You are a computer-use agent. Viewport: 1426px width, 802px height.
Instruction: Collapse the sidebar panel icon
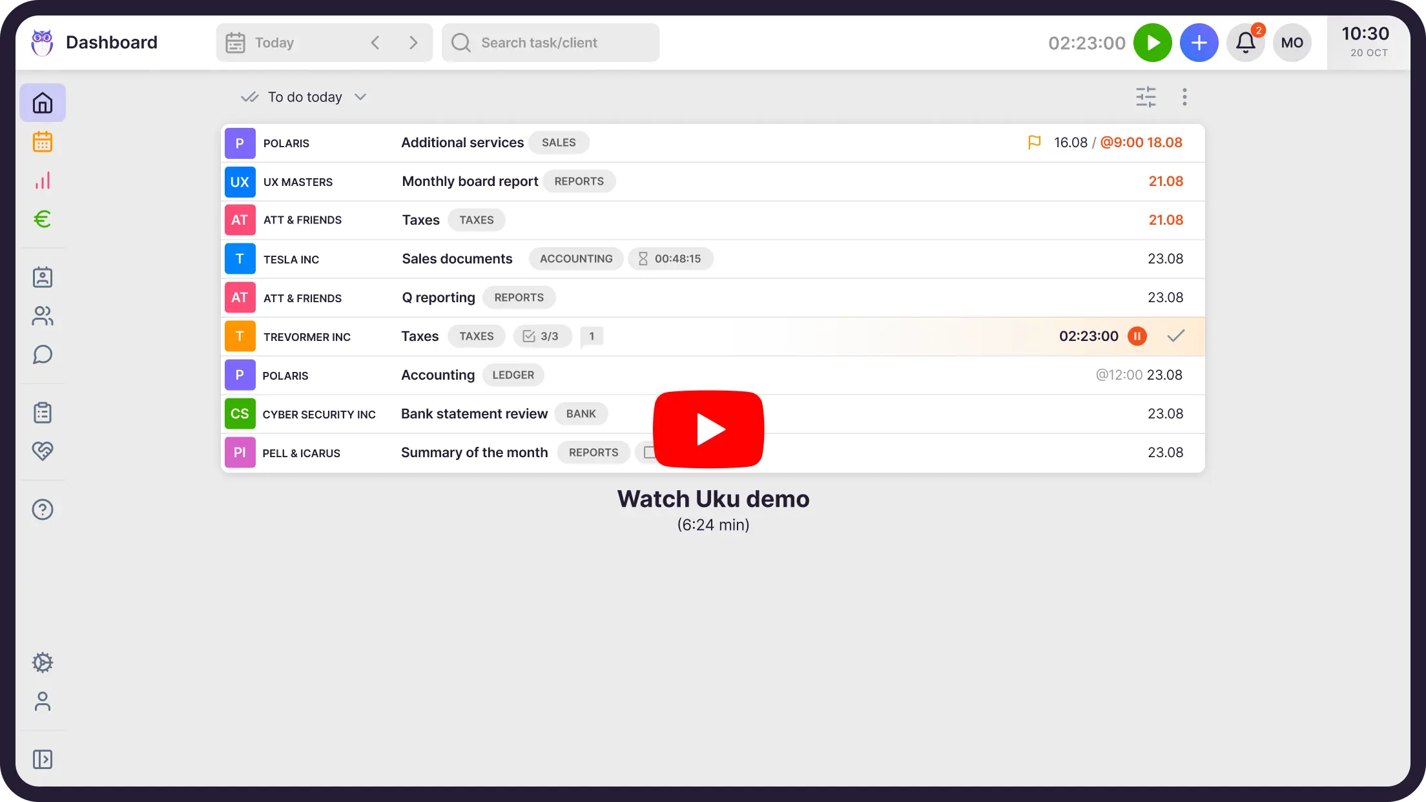43,759
